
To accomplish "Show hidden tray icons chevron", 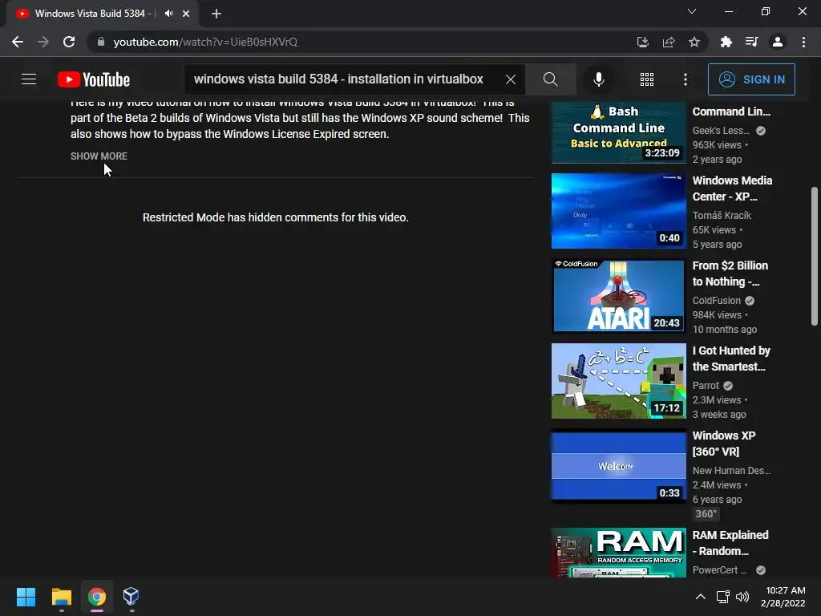I will point(701,597).
